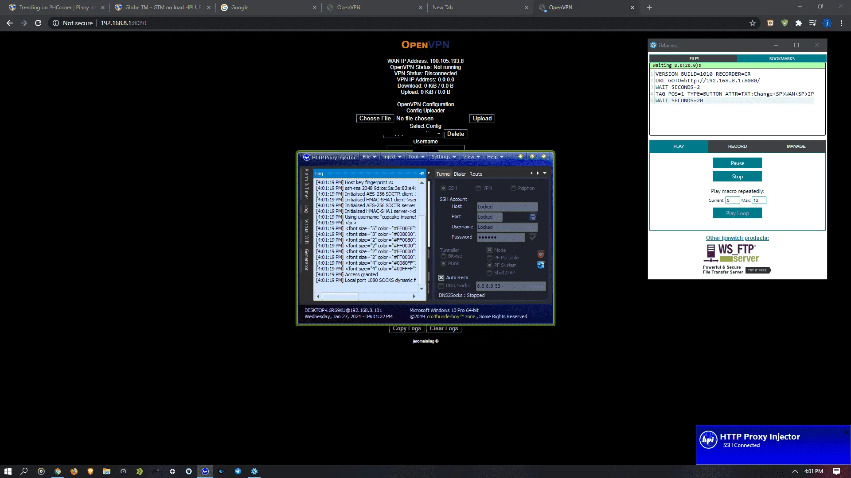Switch to iMacros RECORD tab

[738, 146]
